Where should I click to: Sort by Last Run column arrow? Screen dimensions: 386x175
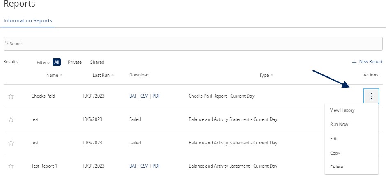coord(113,75)
